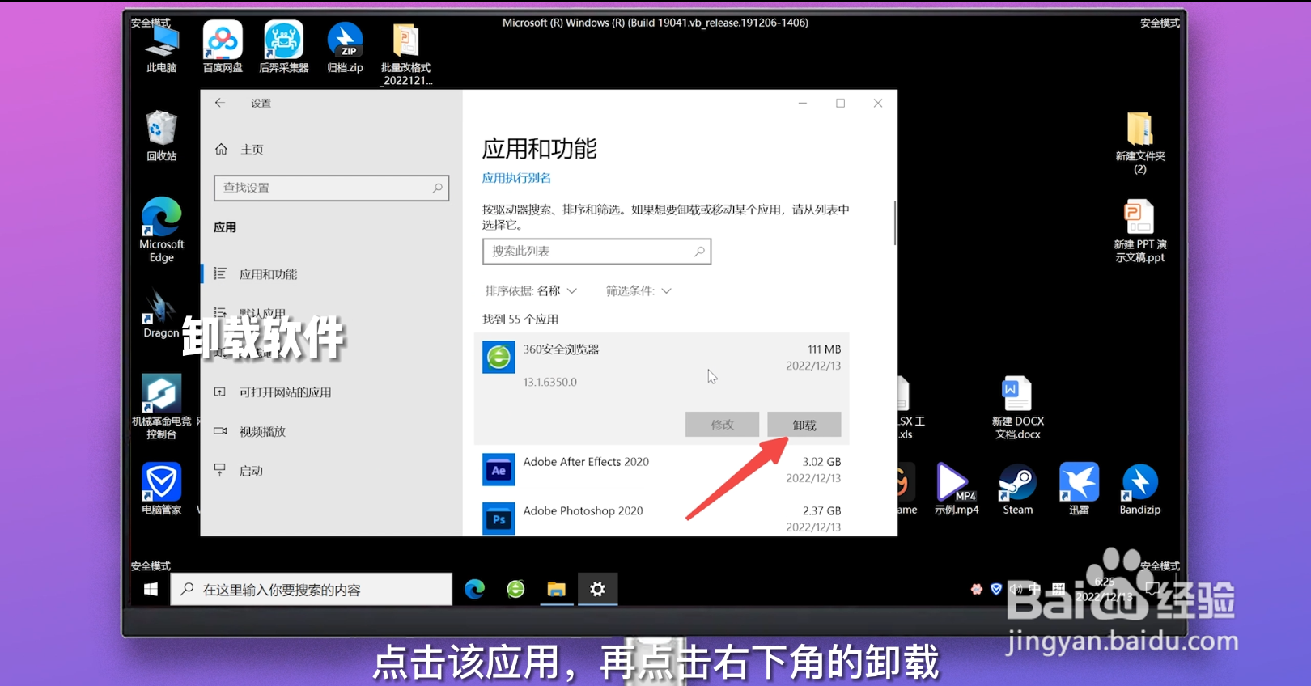This screenshot has height=686, width=1311.
Task: Click the security shield tray icon
Action: pos(996,589)
